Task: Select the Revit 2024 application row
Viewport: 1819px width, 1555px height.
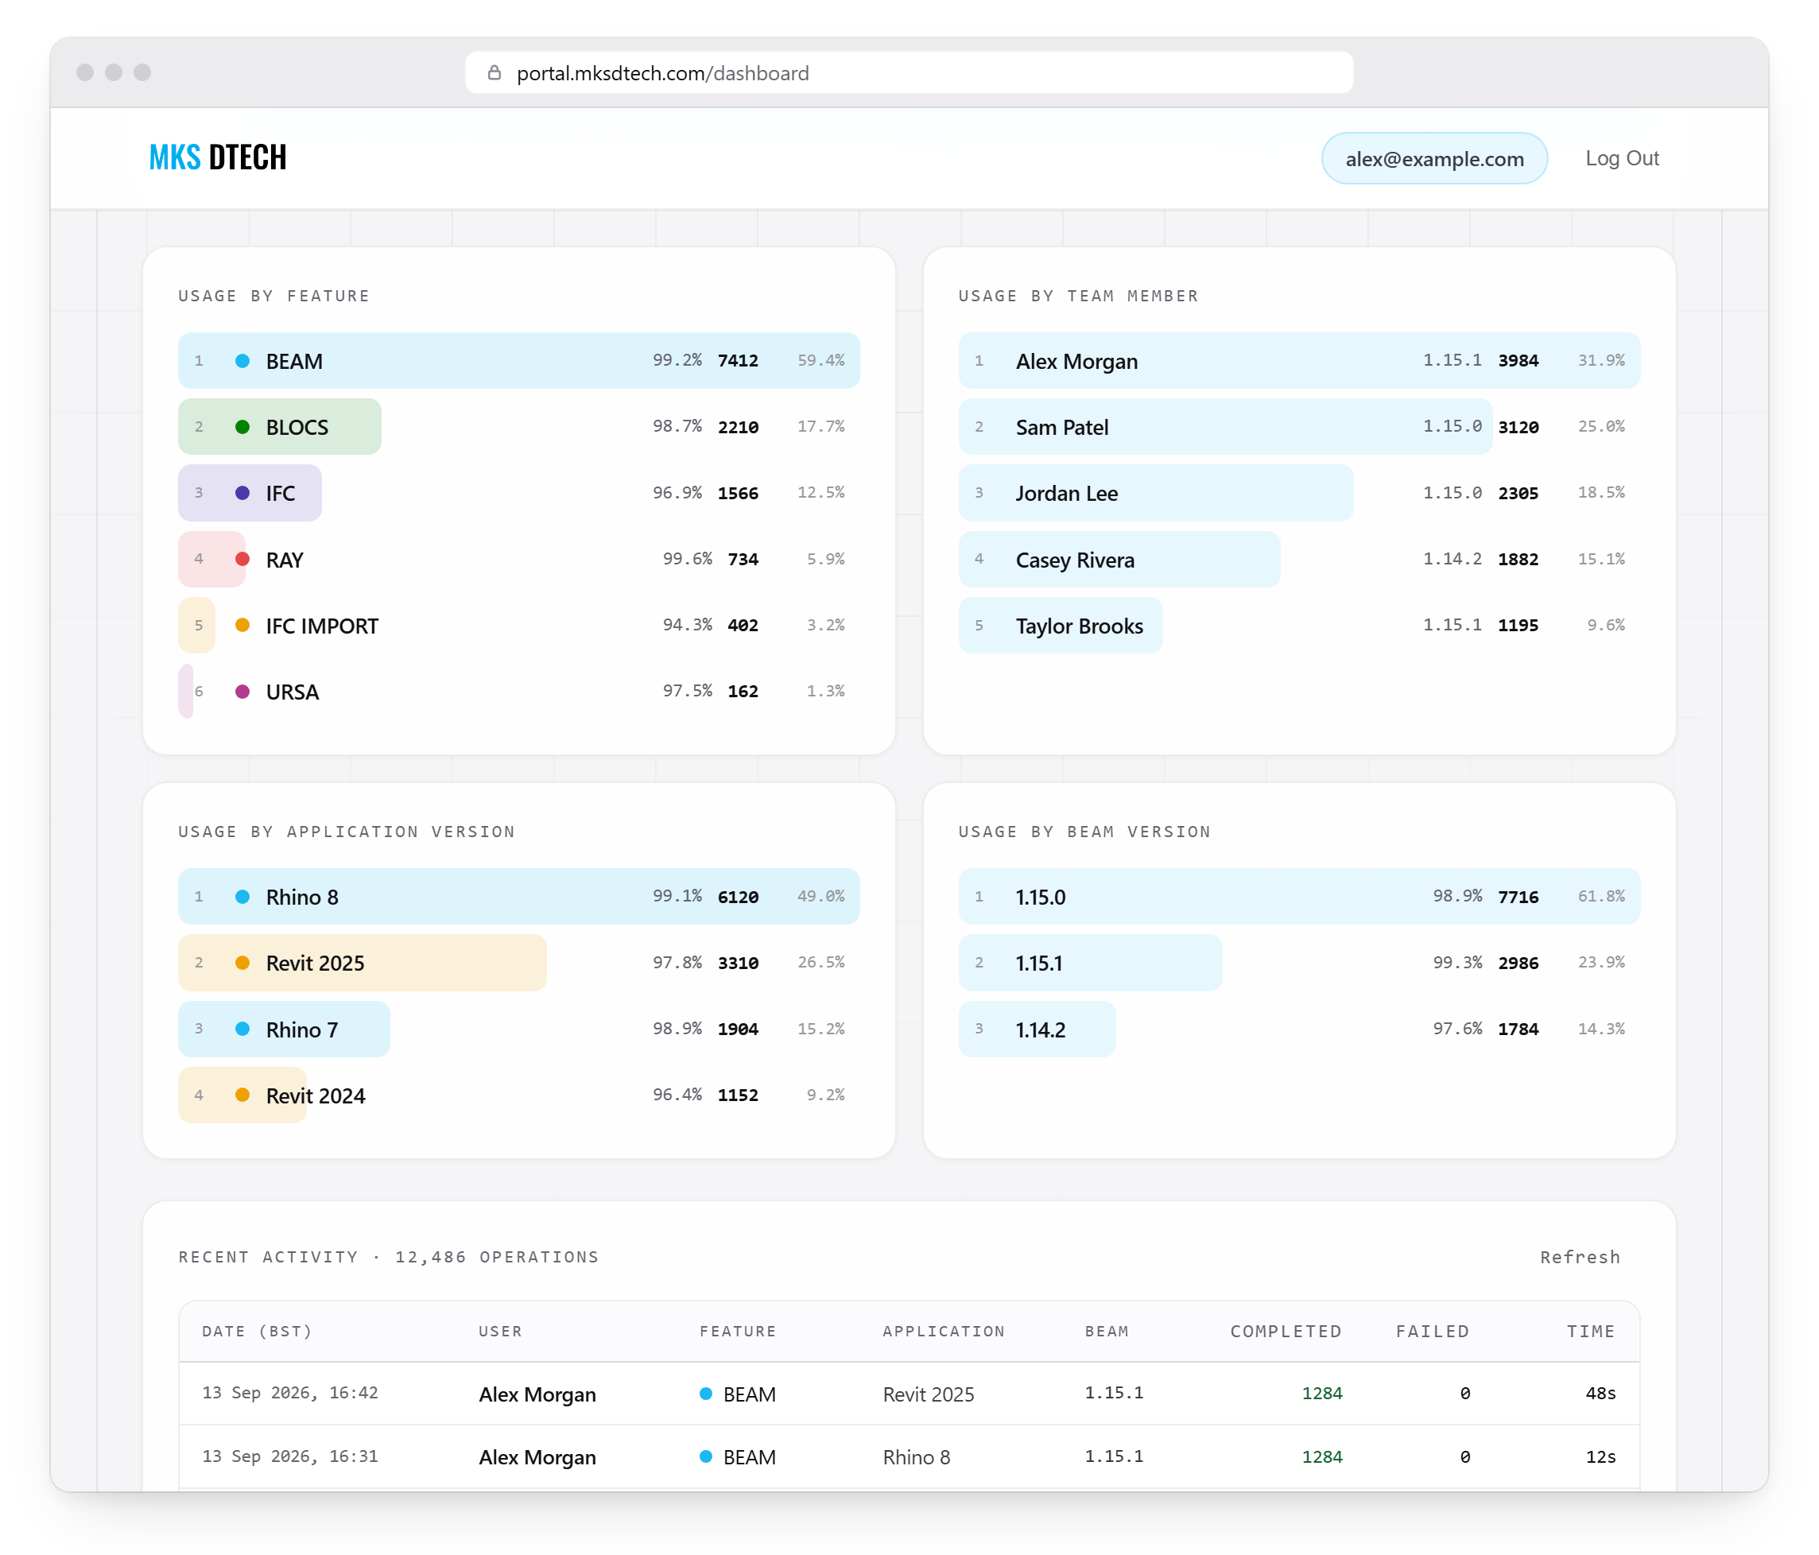Action: tap(519, 1095)
